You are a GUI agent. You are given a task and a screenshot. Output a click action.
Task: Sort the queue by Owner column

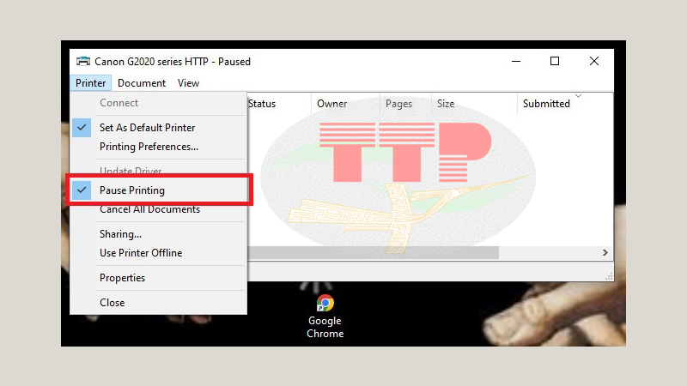click(331, 104)
